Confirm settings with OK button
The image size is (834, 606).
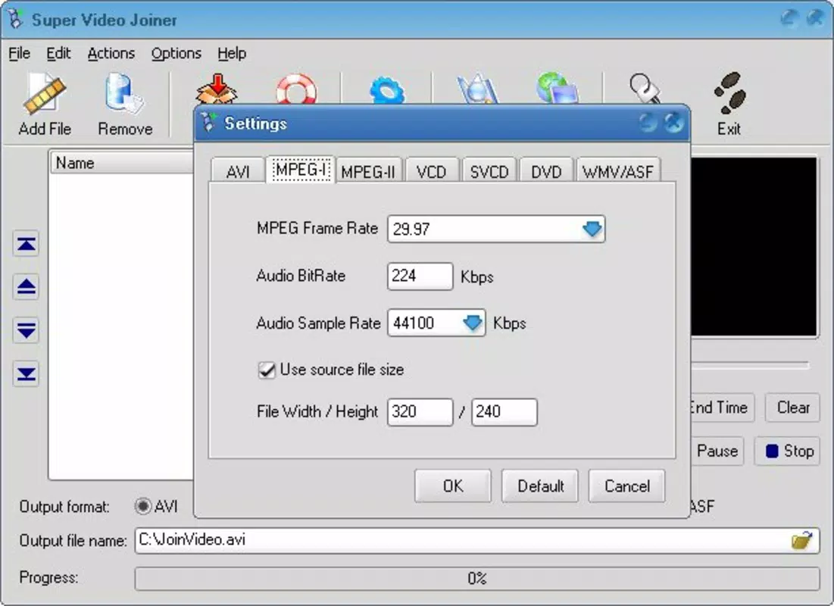[x=453, y=486]
